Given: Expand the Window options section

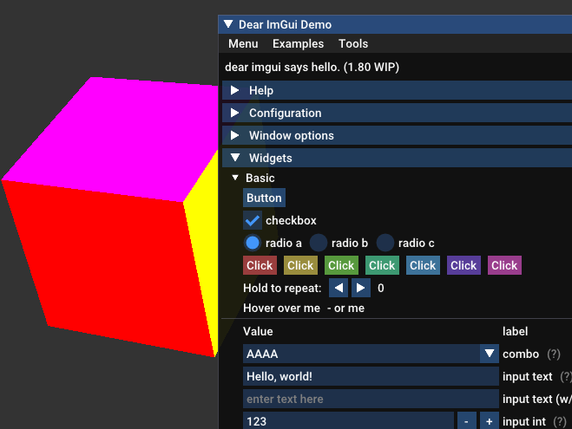Looking at the screenshot, I should point(397,135).
